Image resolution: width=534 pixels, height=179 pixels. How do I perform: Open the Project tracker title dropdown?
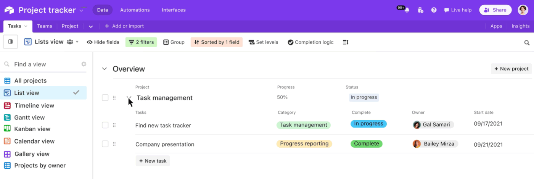[82, 10]
